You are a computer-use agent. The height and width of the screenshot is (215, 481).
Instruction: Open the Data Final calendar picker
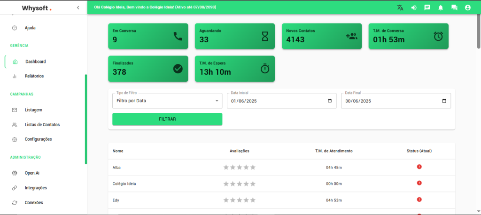tap(444, 101)
